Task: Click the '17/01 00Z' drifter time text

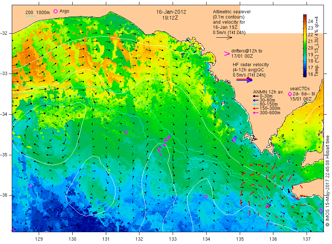Action: (x=242, y=56)
